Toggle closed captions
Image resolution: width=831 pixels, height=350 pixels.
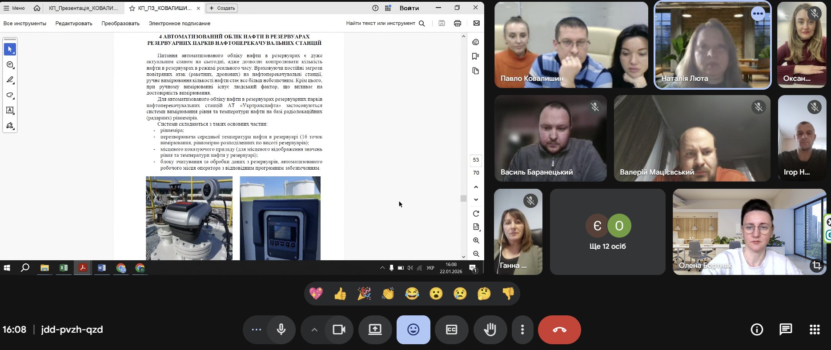[x=451, y=330]
